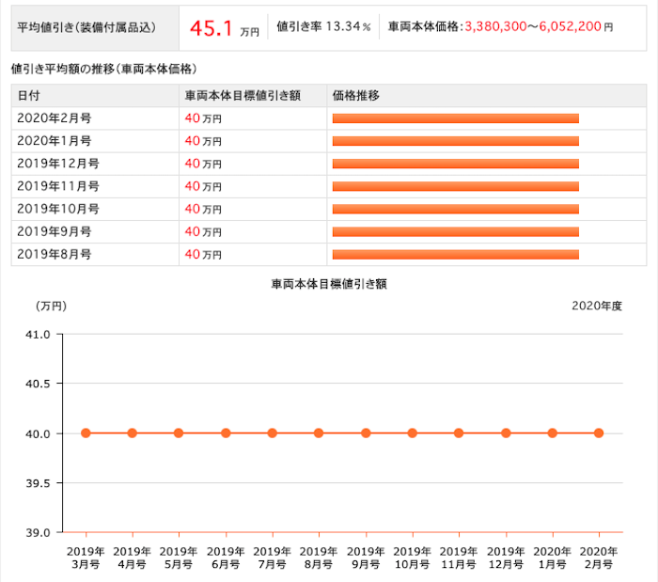This screenshot has height=582, width=658.
Task: Click the 2019年8月号 orange price bar
Action: click(x=456, y=254)
